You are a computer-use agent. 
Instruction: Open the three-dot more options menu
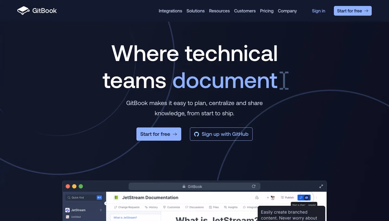[316, 198]
